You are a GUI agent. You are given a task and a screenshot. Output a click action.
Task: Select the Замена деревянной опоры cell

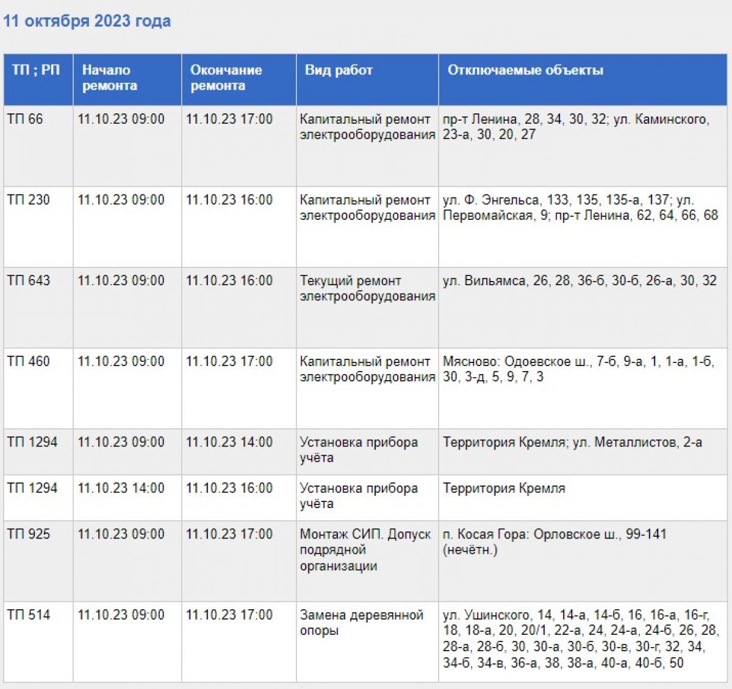tap(367, 641)
